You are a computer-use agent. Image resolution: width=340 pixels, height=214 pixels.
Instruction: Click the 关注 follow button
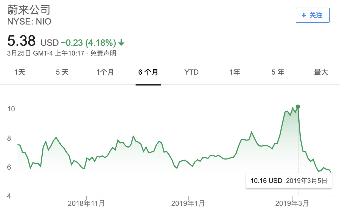point(312,15)
